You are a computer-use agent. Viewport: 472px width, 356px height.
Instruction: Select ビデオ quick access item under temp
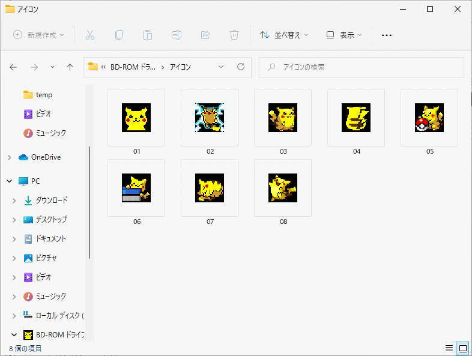click(x=37, y=113)
